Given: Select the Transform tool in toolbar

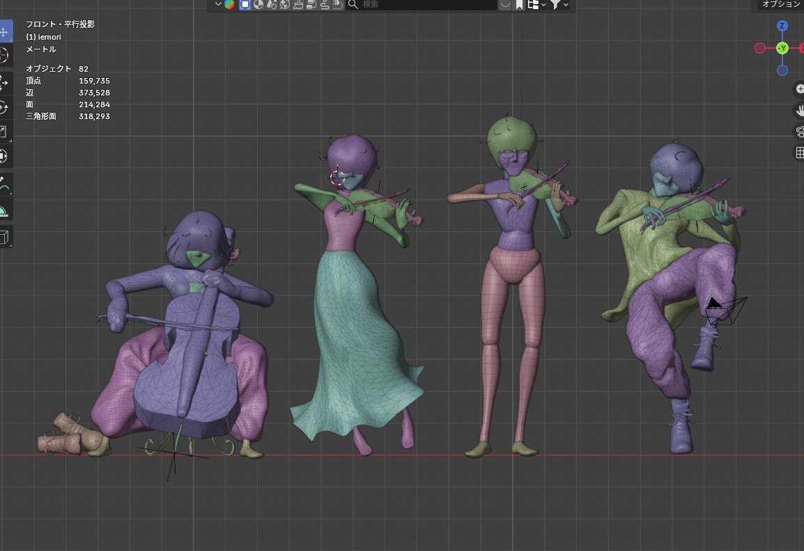Looking at the screenshot, I should pyautogui.click(x=4, y=156).
